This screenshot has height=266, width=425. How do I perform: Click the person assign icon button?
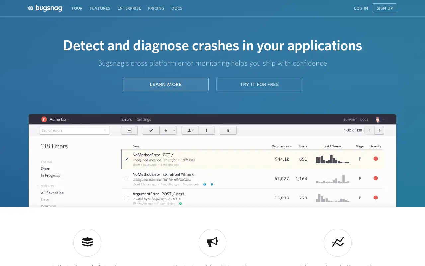point(190,130)
